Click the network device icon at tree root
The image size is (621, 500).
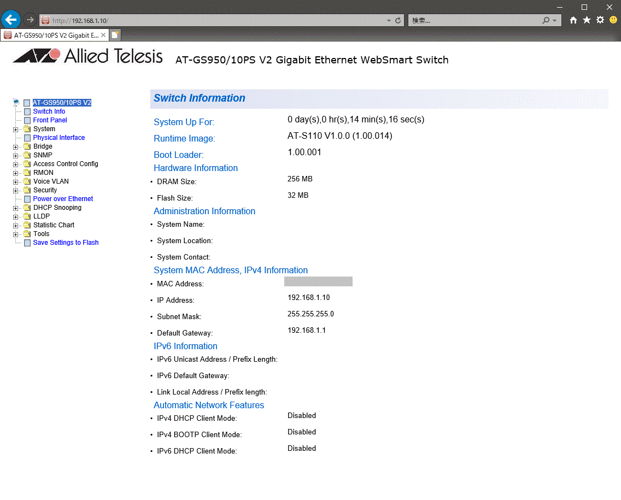click(x=16, y=102)
